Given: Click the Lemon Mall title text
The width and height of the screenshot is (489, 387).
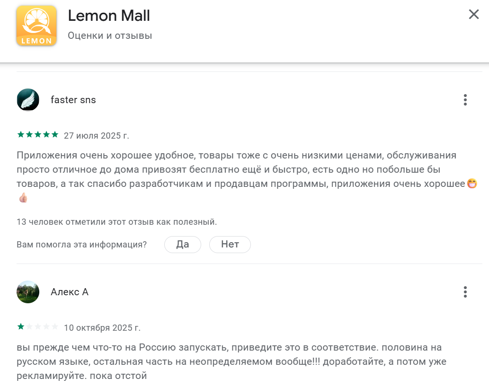Looking at the screenshot, I should point(110,16).
